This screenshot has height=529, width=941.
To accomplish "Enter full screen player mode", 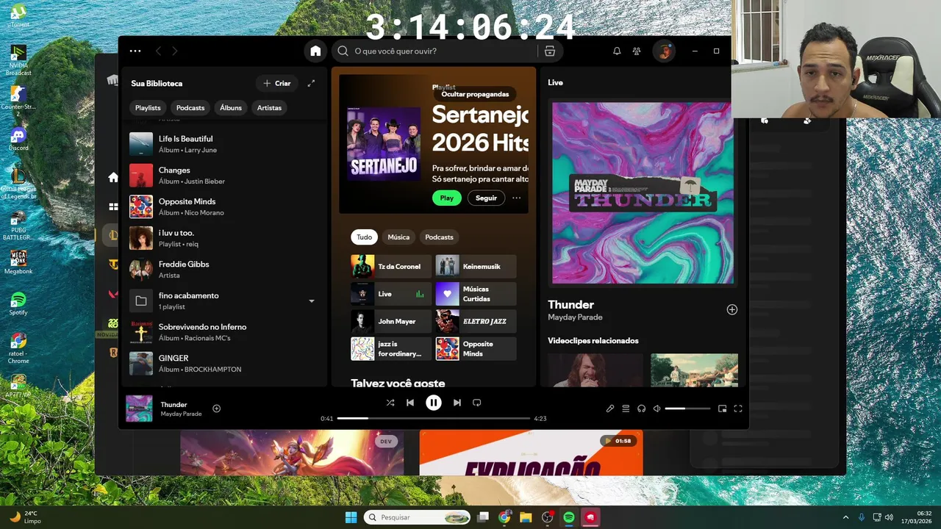I will [738, 409].
